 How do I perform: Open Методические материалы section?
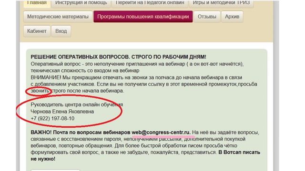[58, 17]
